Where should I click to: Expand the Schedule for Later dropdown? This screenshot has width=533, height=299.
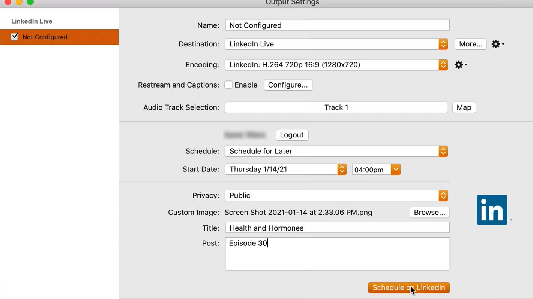[x=336, y=151]
